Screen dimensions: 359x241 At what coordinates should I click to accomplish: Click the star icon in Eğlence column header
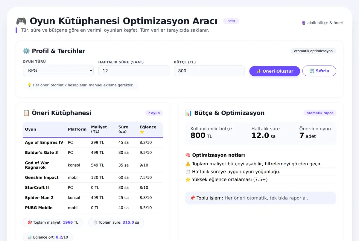(x=142, y=132)
